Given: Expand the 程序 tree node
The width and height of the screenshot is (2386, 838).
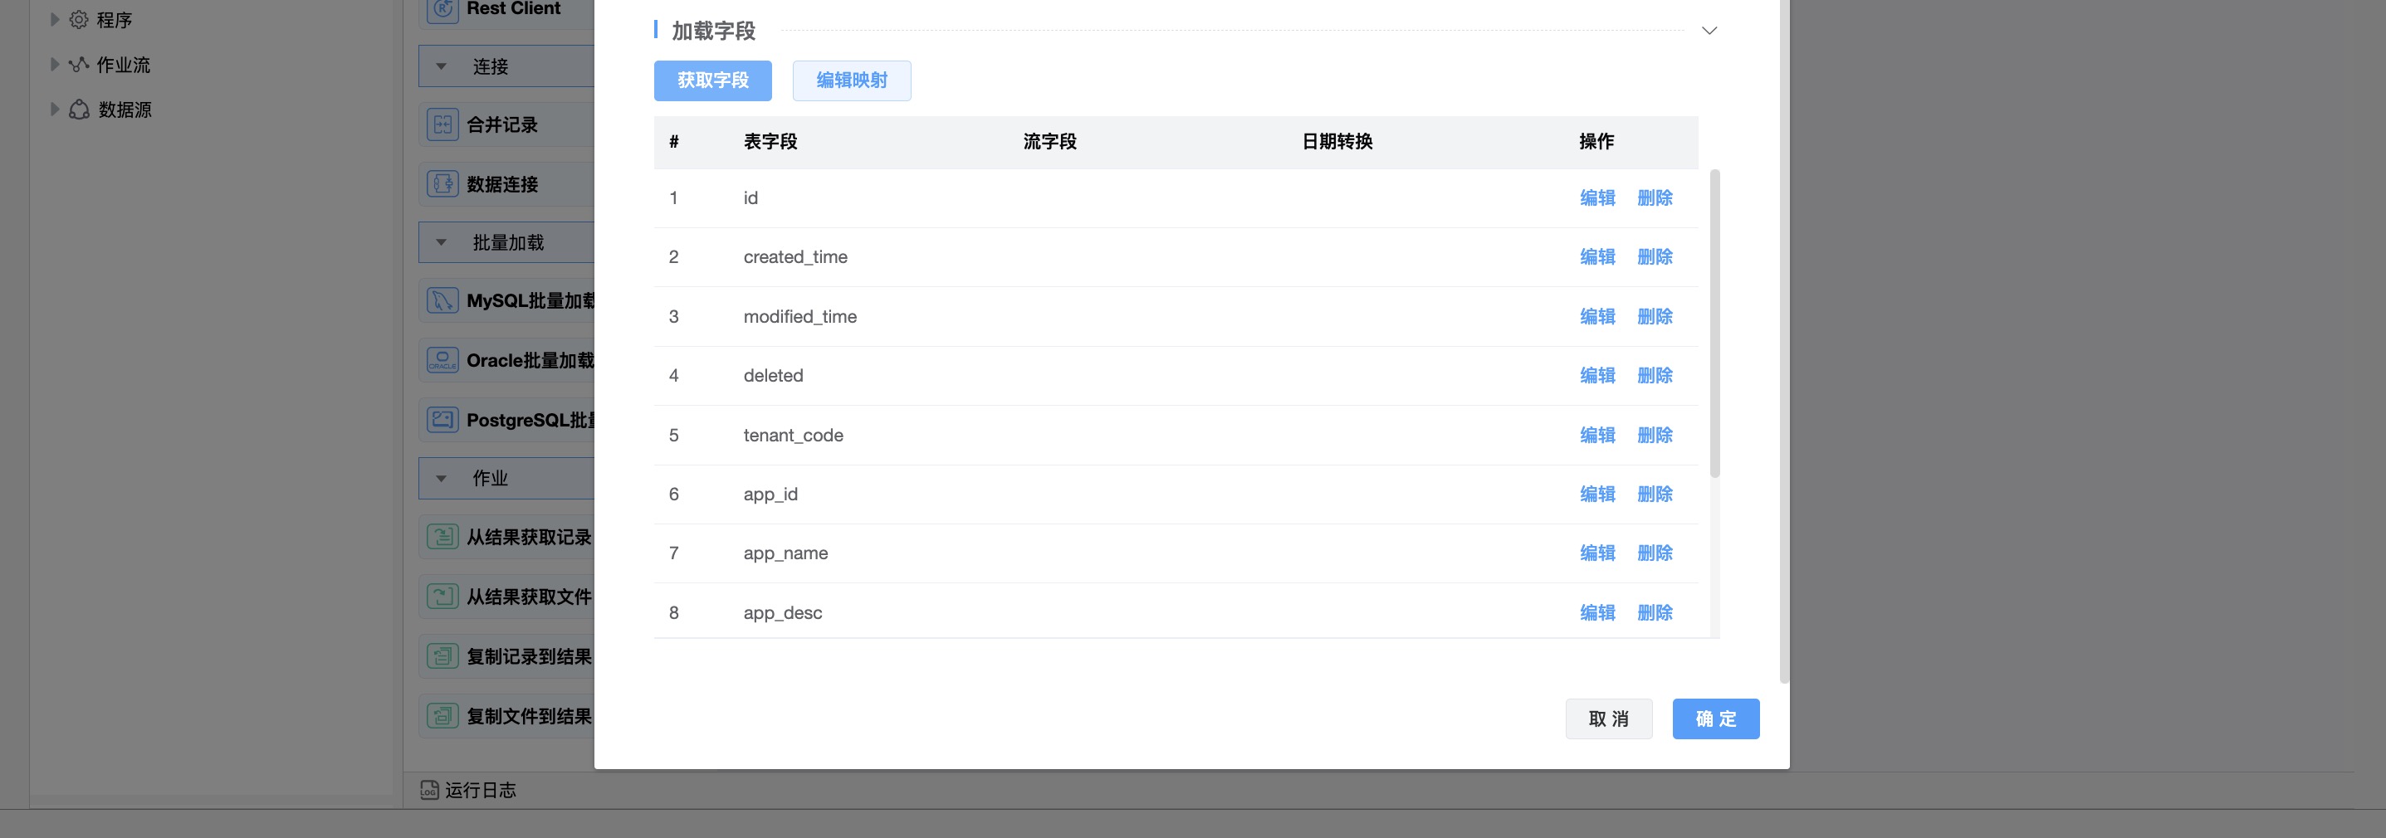Looking at the screenshot, I should pos(55,19).
